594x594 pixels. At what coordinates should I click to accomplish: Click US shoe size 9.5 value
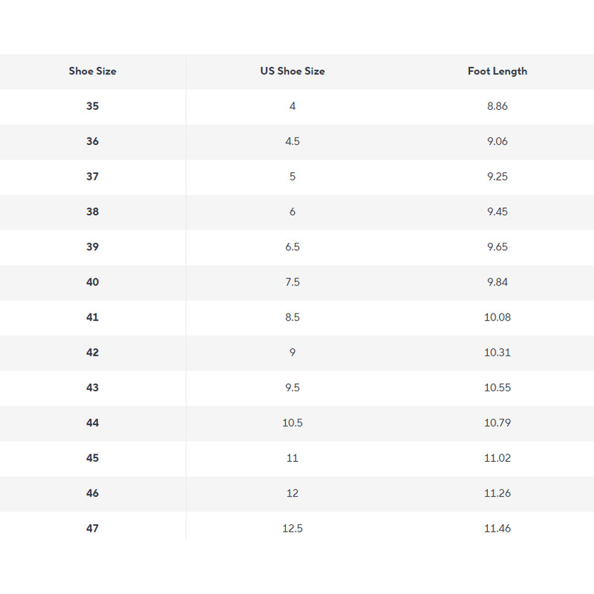tap(293, 388)
